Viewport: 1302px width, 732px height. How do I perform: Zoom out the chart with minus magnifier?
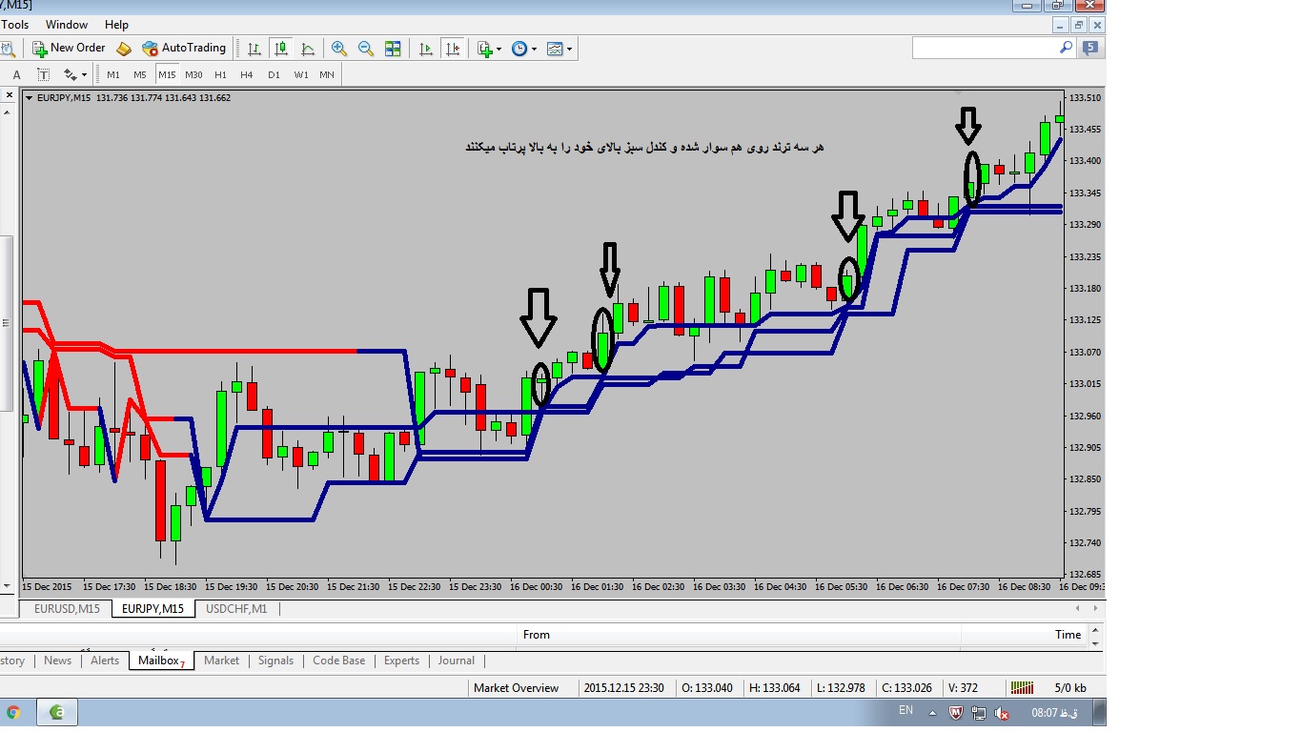click(x=366, y=49)
